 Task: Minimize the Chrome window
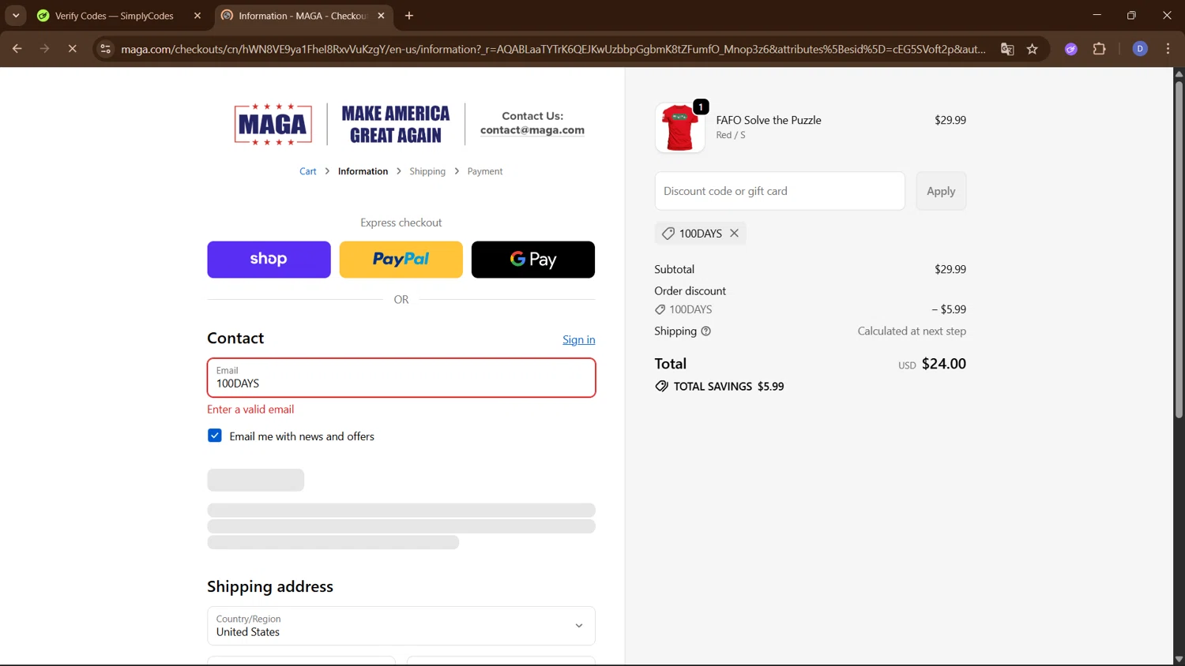pyautogui.click(x=1097, y=15)
